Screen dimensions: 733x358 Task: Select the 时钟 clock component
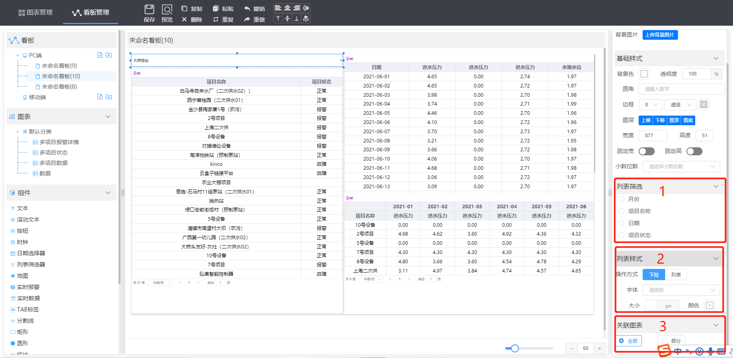coord(19,242)
